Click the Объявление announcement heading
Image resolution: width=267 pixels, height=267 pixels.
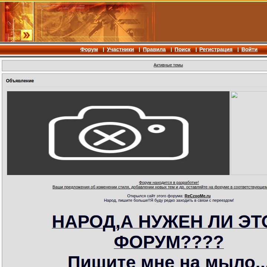coord(20,81)
